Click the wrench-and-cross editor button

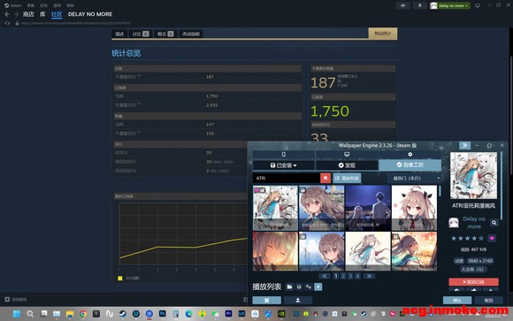(x=266, y=300)
